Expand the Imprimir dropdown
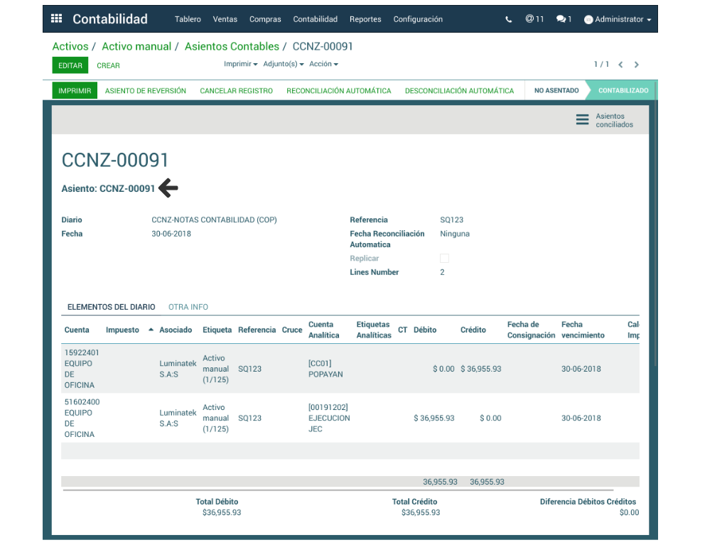 coord(240,64)
